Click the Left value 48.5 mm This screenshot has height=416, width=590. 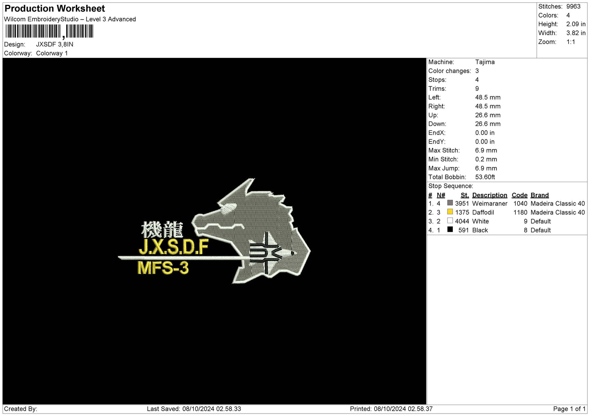pos(488,97)
